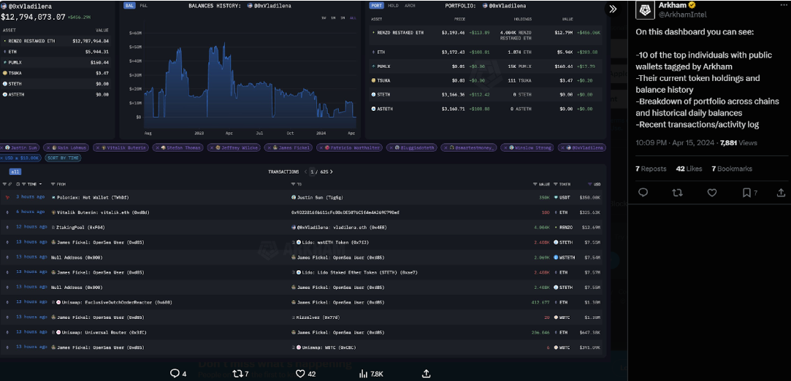Open the view analytics icon showing 7.8K
This screenshot has width=791, height=381.
pyautogui.click(x=363, y=374)
